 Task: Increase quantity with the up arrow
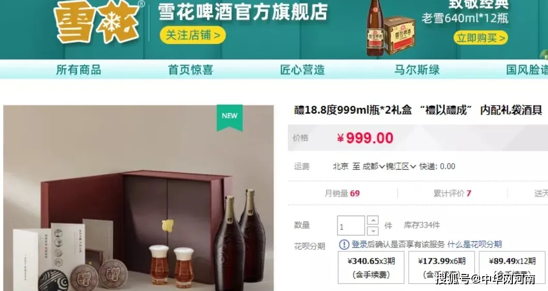(373, 220)
